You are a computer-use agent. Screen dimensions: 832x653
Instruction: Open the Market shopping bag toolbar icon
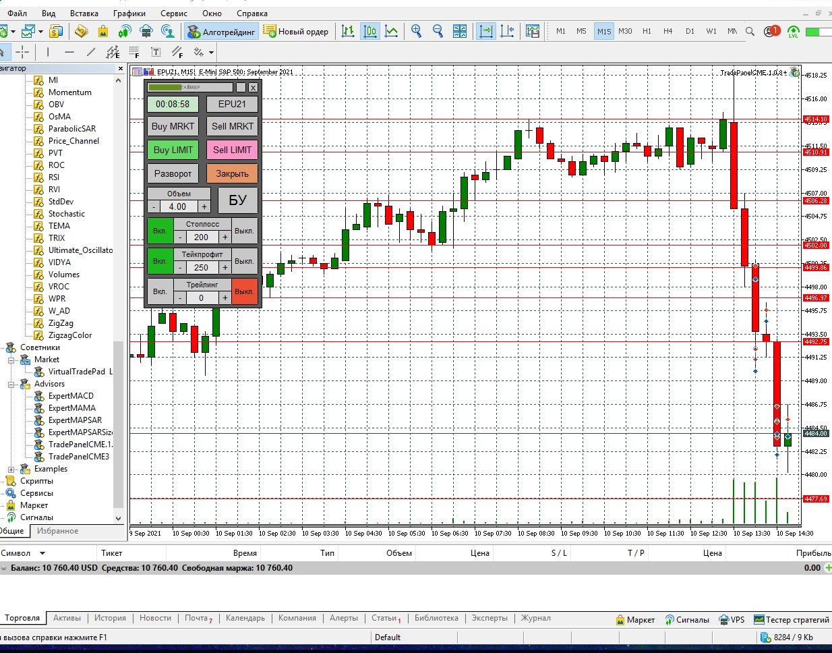(x=103, y=31)
